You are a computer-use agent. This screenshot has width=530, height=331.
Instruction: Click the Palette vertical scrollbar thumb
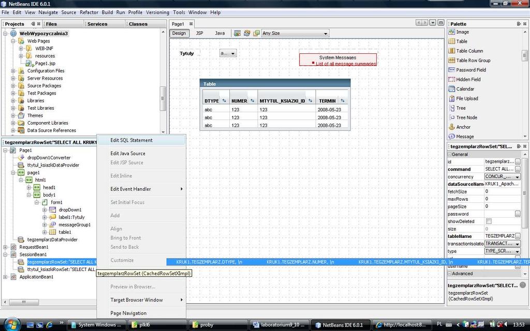[x=525, y=55]
